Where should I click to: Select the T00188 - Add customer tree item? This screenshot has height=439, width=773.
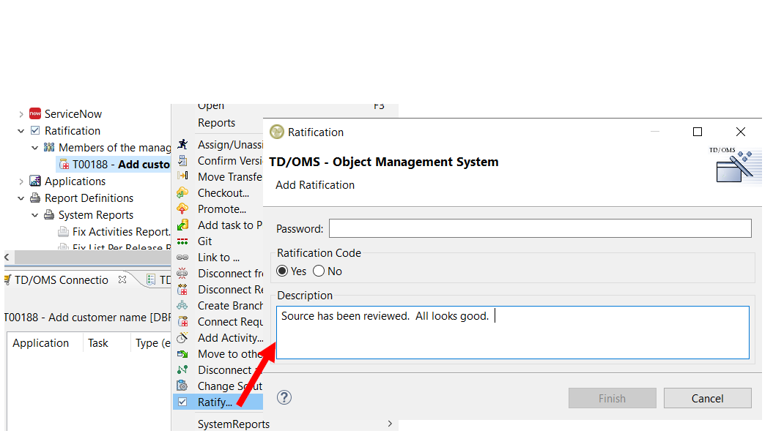[114, 165]
